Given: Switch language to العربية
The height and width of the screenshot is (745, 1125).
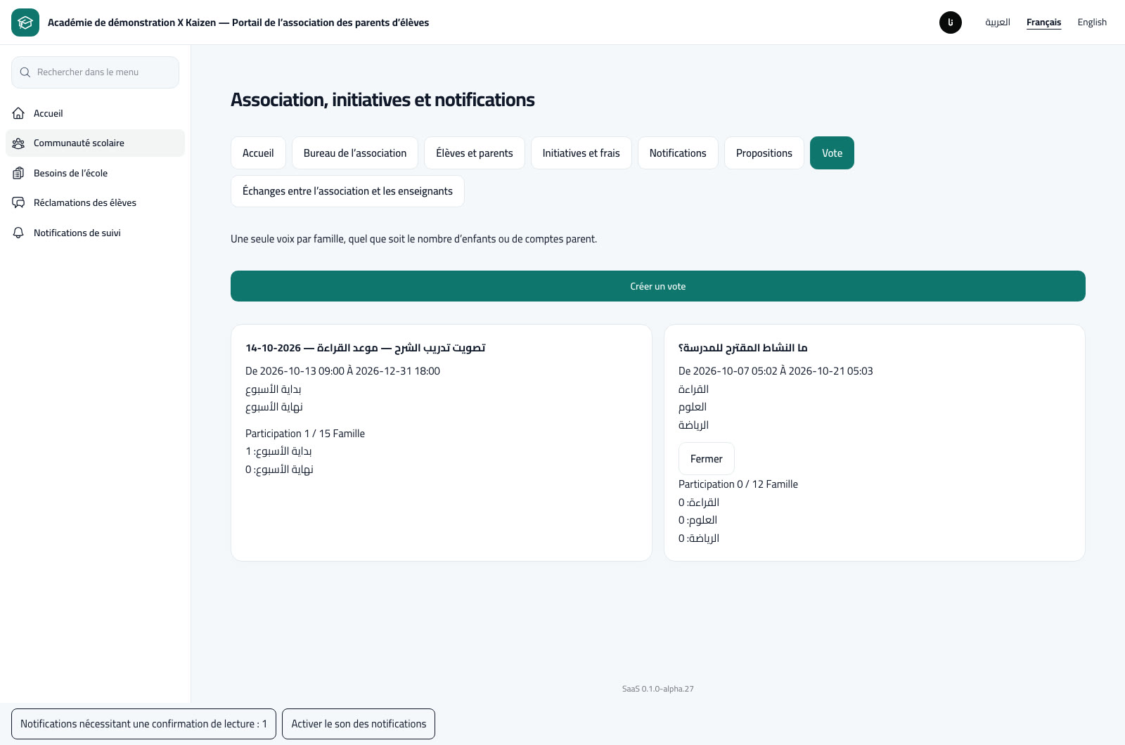Looking at the screenshot, I should coord(998,22).
